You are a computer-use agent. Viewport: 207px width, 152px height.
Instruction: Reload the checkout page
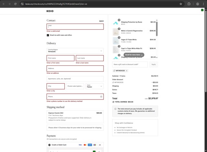coord(15,4)
